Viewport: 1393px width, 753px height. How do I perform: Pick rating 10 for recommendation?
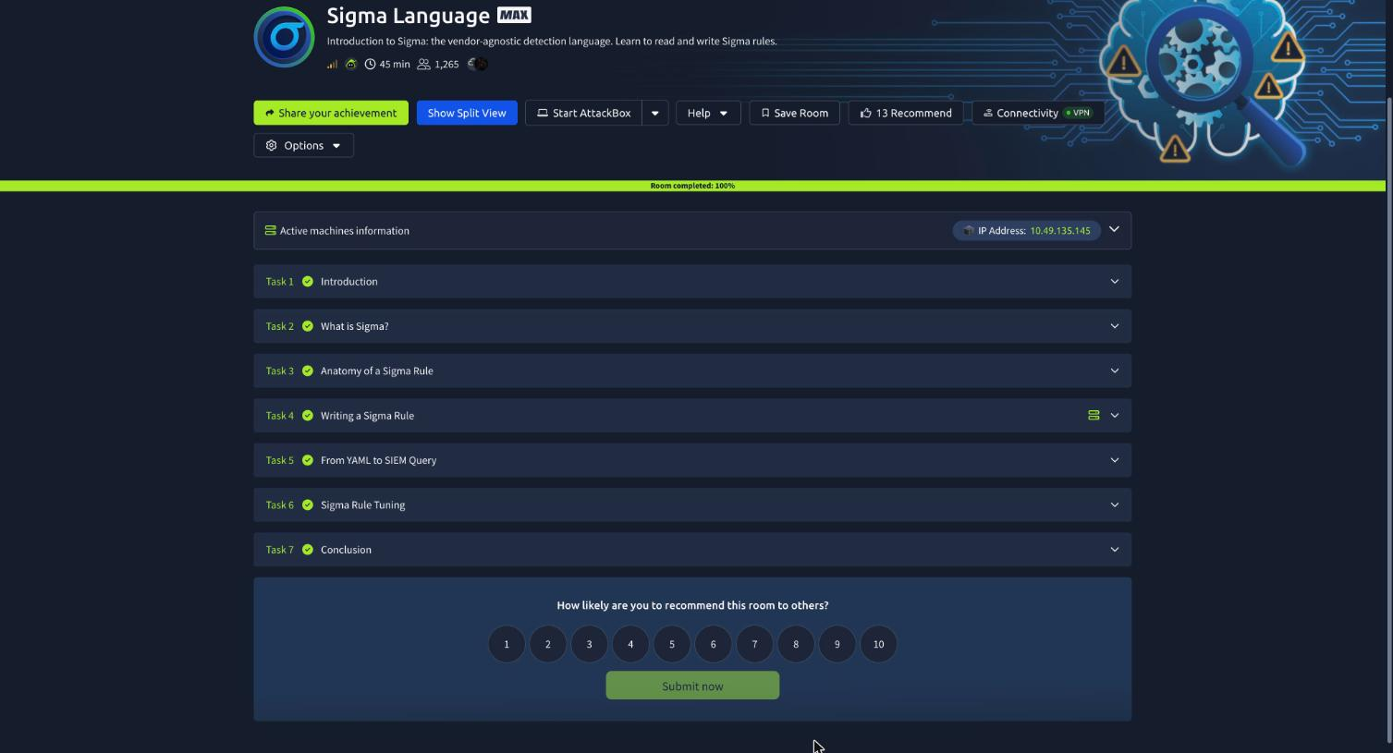[x=878, y=644]
